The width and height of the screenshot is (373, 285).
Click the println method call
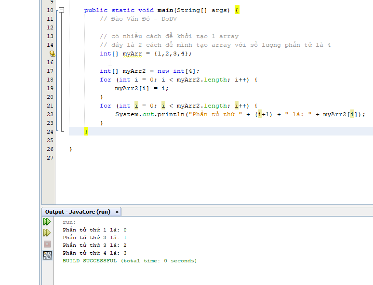171,114
